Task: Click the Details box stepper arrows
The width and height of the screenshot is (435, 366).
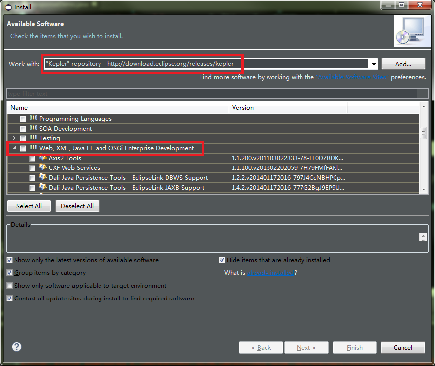Action: point(423,237)
